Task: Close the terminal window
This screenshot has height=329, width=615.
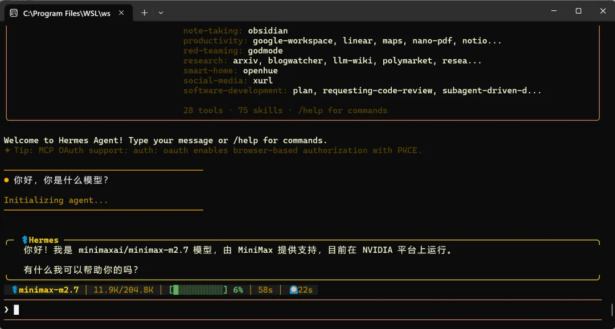Action: click(x=603, y=11)
